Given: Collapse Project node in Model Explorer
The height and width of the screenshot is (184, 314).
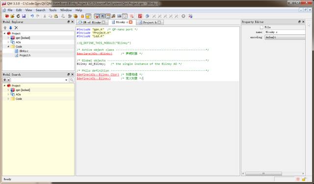Looking at the screenshot, I should [5, 33].
